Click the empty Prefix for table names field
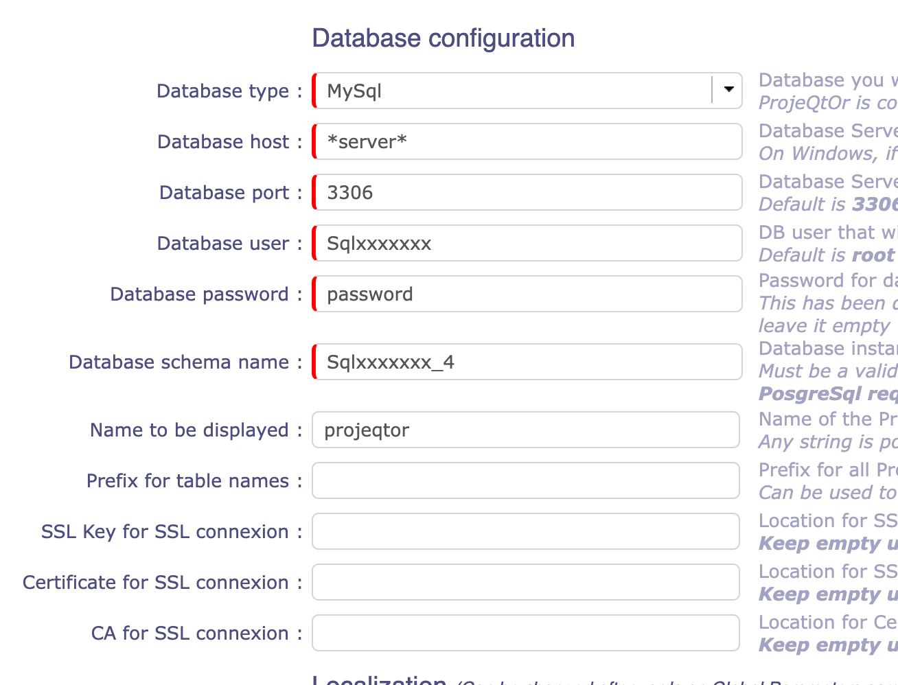This screenshot has width=898, height=685. tap(526, 480)
